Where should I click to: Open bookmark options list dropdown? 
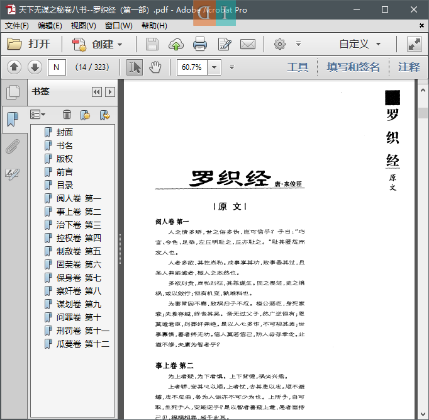38,115
